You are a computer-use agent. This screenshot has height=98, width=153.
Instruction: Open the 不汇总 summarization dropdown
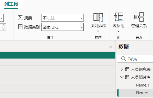[x=62, y=18]
